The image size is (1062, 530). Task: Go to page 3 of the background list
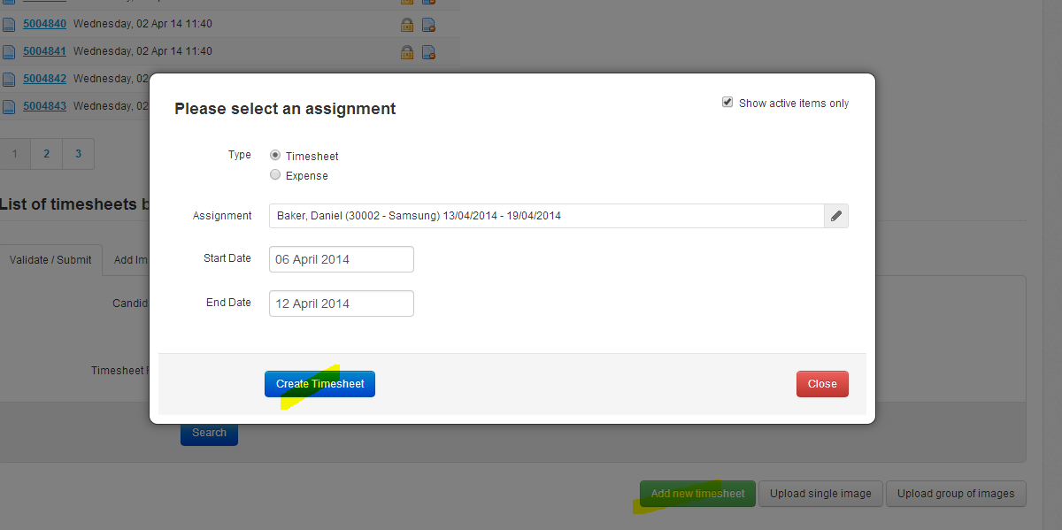(78, 154)
